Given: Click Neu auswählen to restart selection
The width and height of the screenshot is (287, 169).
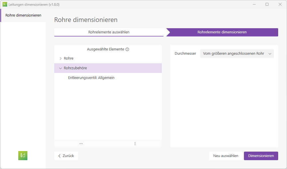Looking at the screenshot, I should [226, 156].
